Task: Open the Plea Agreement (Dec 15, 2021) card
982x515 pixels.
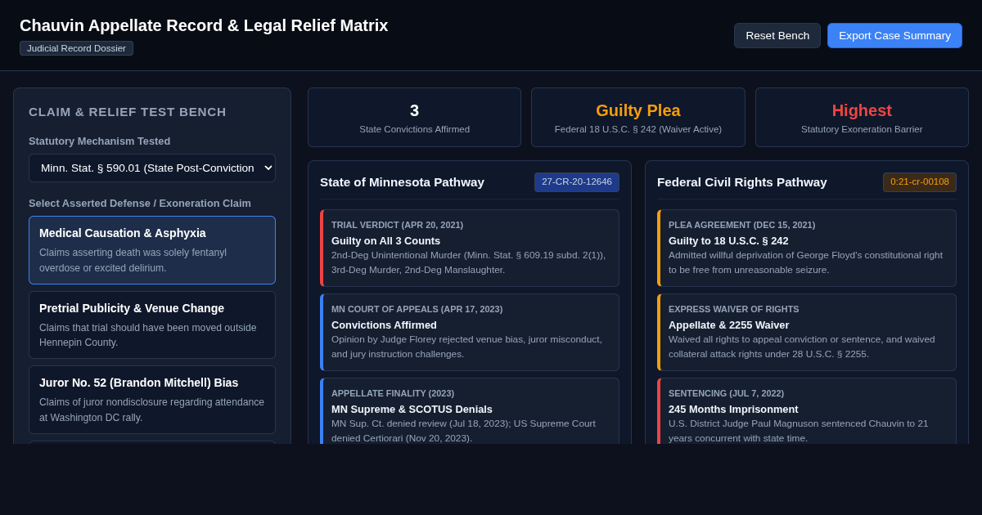Action: point(807,249)
